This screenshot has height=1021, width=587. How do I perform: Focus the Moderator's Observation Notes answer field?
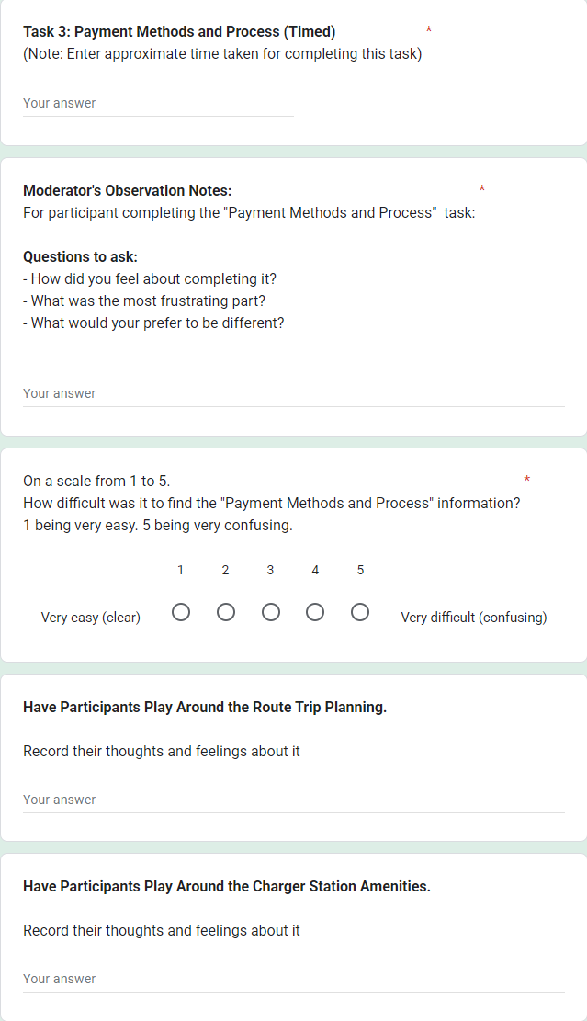coord(293,394)
